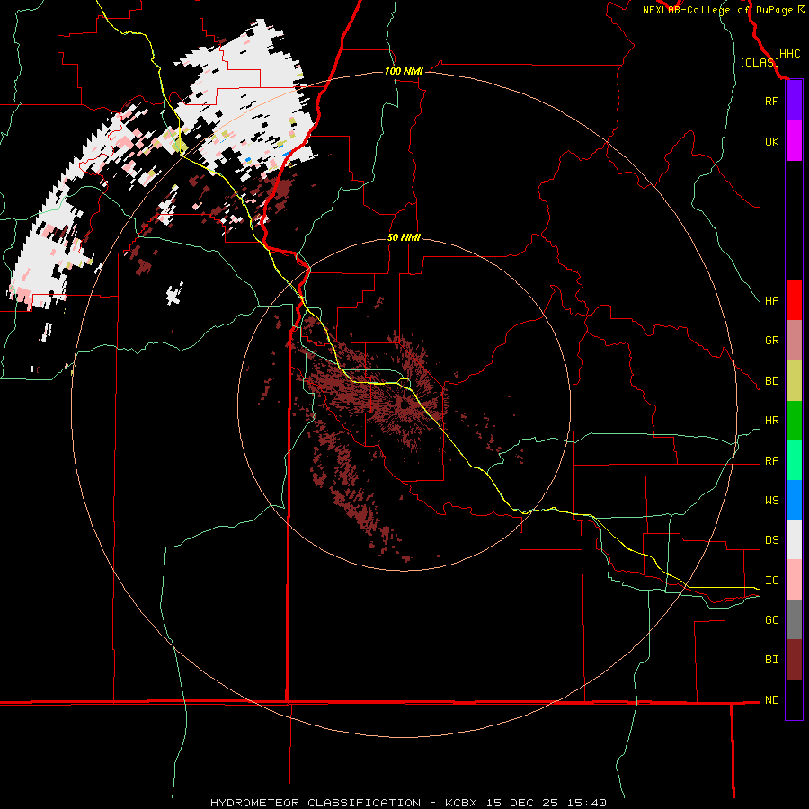
Task: Click the UK legend label
Action: click(771, 141)
